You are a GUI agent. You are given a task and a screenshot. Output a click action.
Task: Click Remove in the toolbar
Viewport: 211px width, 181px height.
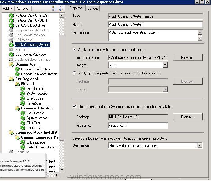pos(23,9)
